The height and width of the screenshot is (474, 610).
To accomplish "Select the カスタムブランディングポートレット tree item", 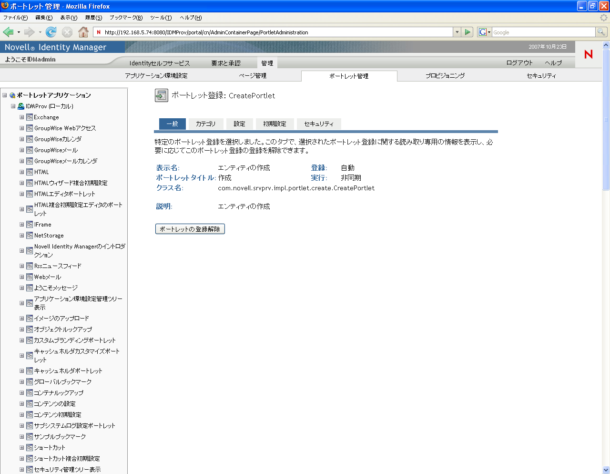I will coord(75,340).
